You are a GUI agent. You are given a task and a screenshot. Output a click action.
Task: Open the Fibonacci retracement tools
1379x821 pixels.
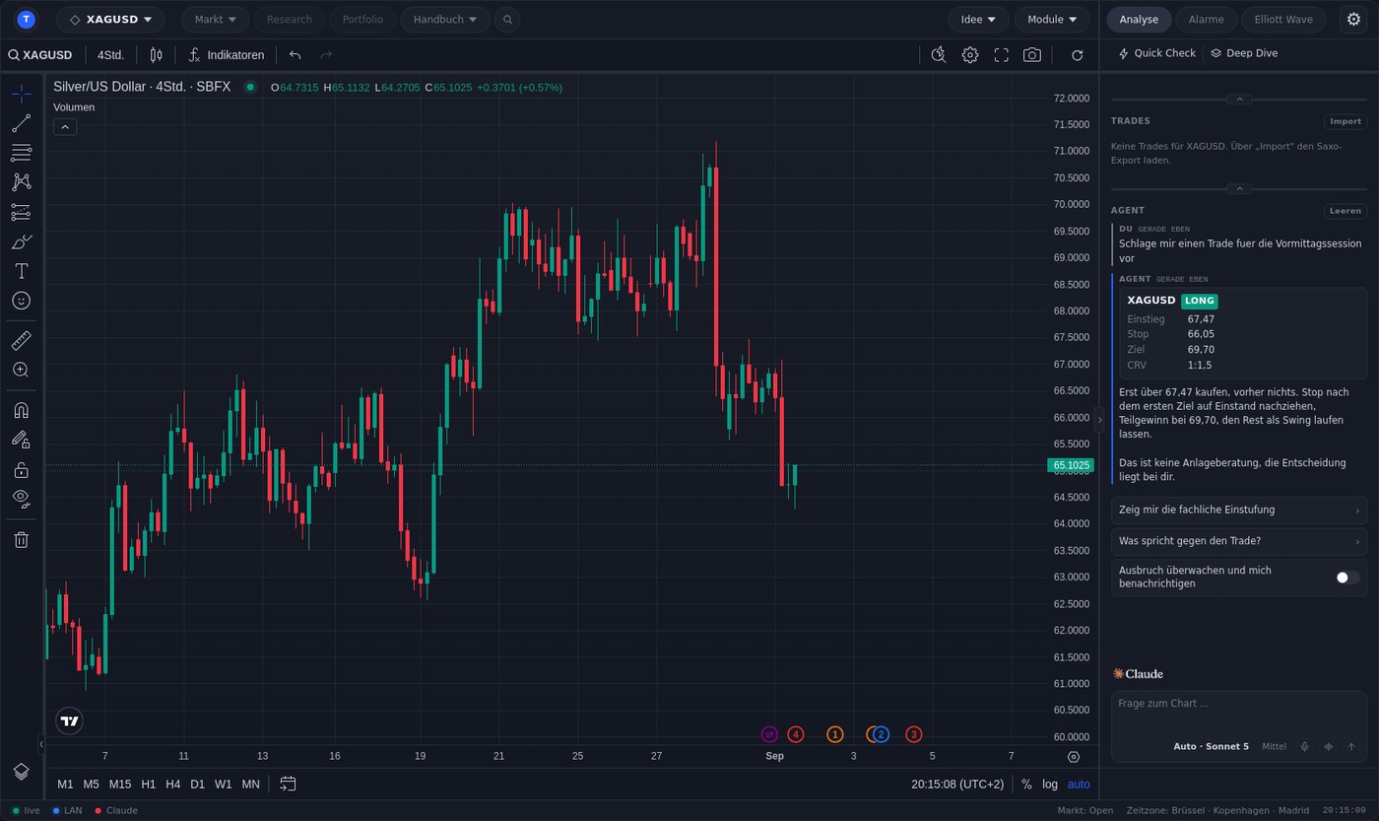click(21, 153)
